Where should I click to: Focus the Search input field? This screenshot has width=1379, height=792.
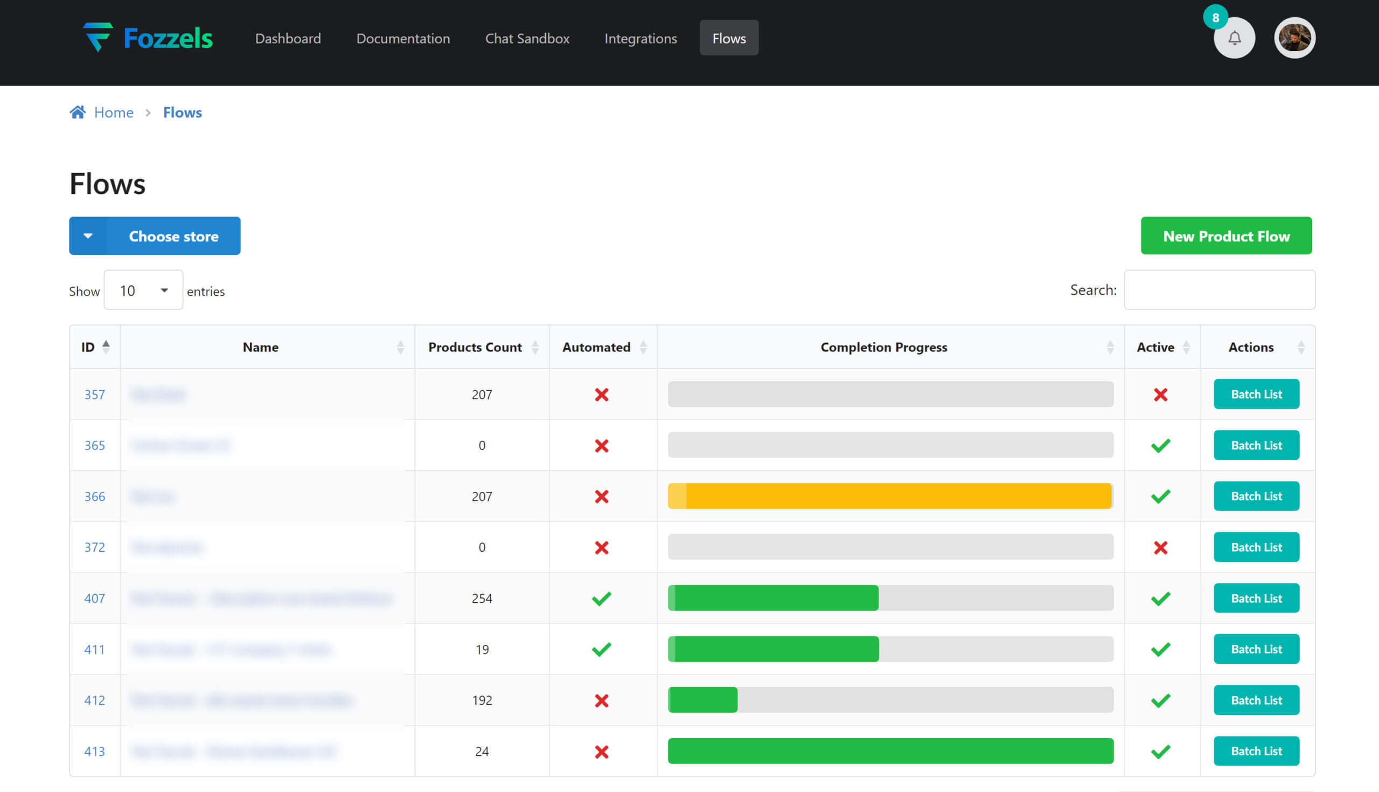[x=1219, y=290]
